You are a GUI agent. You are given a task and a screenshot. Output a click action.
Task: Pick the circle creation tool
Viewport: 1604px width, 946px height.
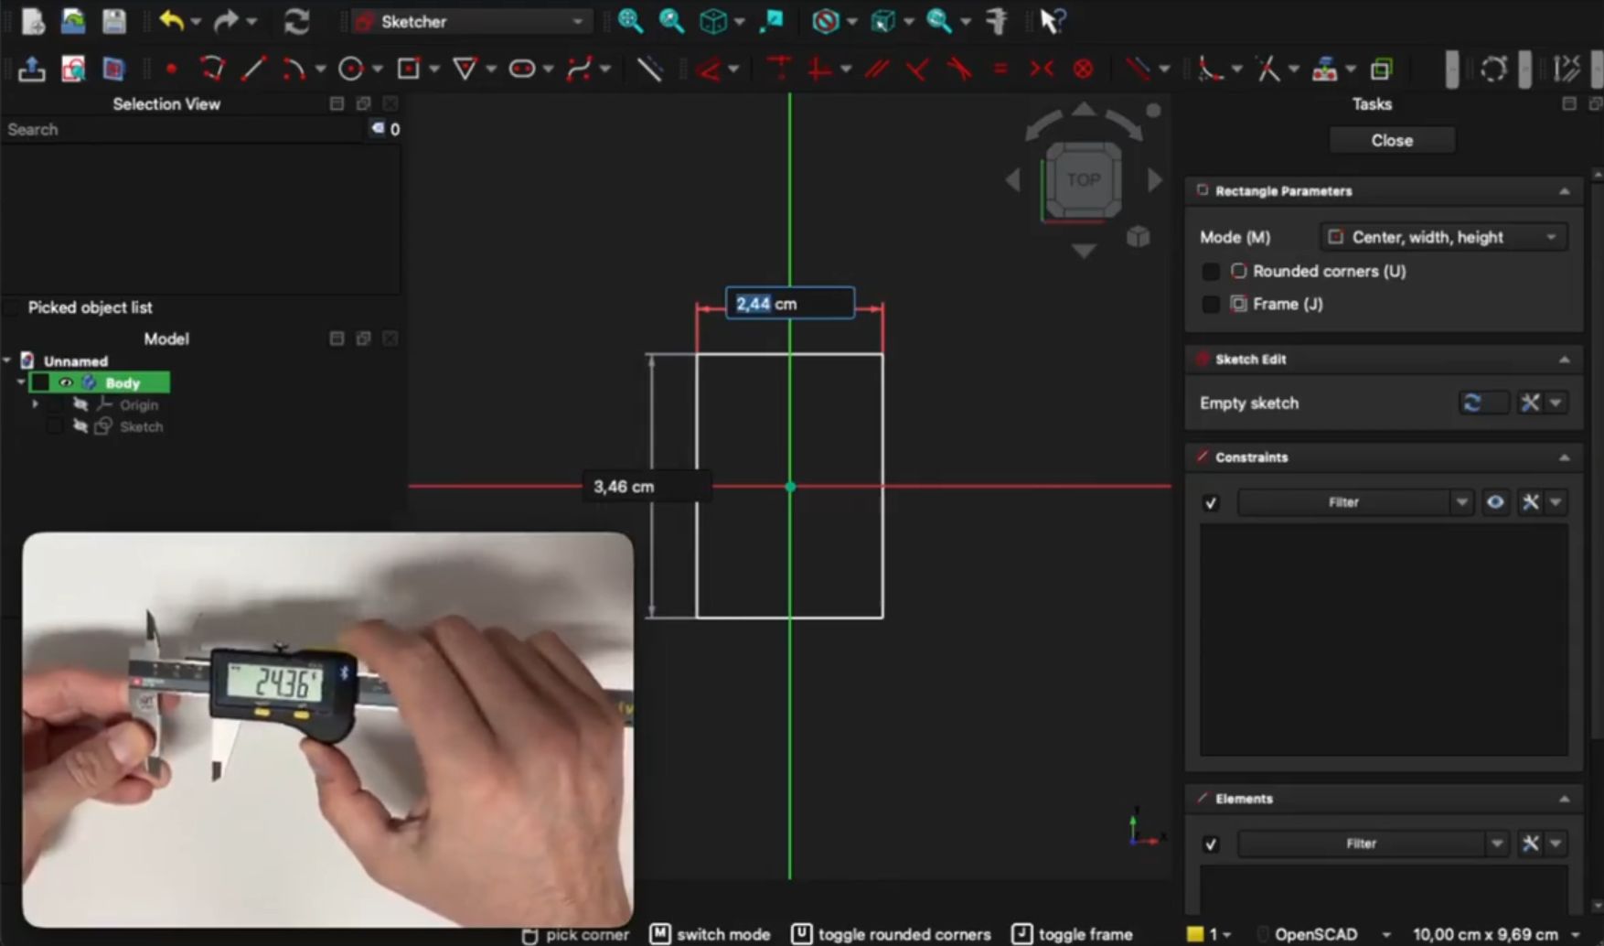point(350,69)
